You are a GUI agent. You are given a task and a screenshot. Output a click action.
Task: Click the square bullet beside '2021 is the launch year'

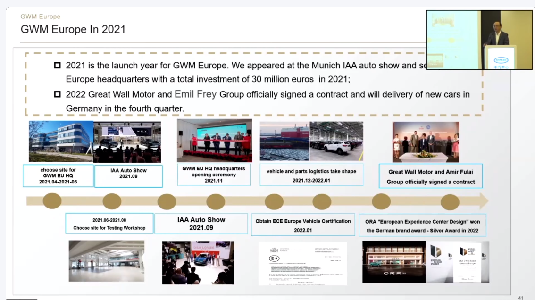58,65
